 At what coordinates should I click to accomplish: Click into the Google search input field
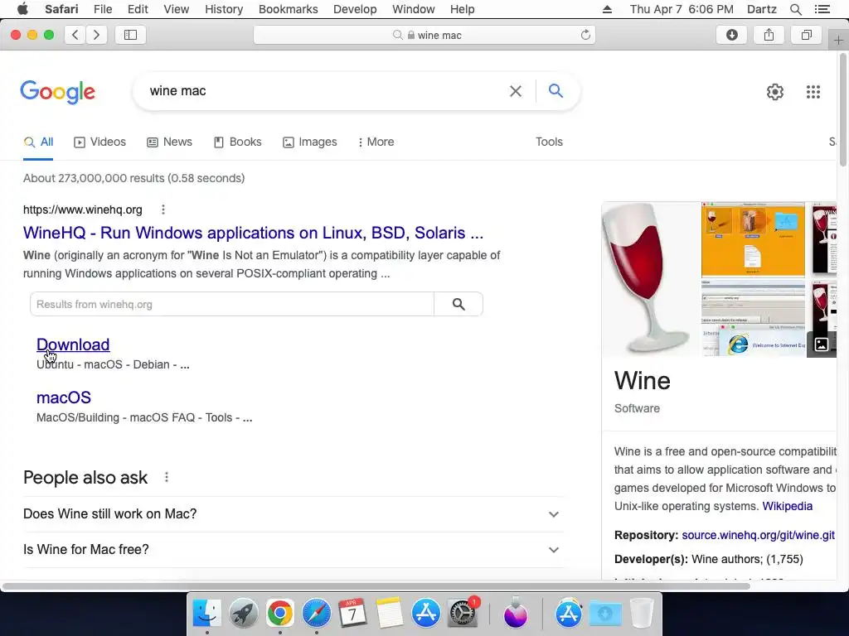coord(325,91)
